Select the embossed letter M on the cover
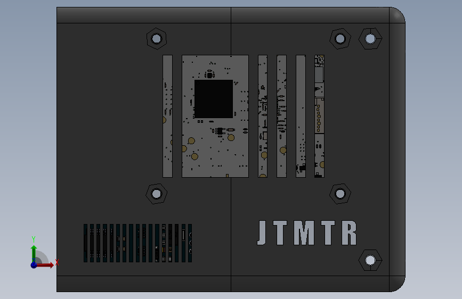Viewport: 462px width, 299px height. tap(304, 233)
